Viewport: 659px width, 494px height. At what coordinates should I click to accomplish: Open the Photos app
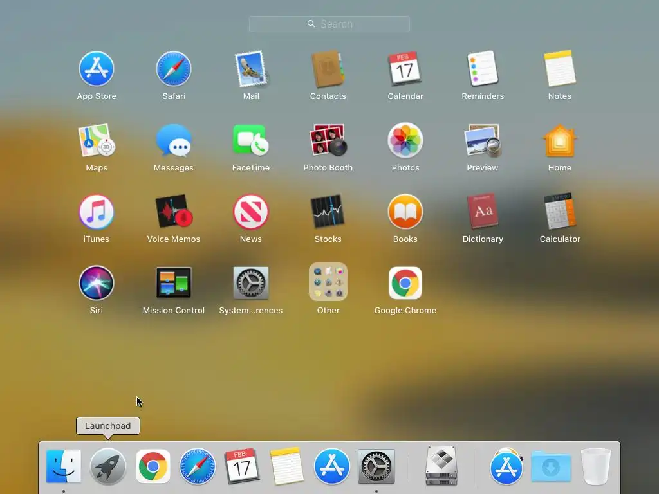(405, 140)
